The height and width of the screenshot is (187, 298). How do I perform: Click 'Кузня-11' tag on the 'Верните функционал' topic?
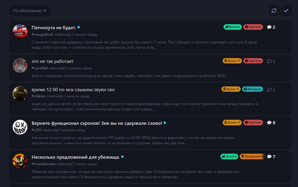tap(232, 122)
